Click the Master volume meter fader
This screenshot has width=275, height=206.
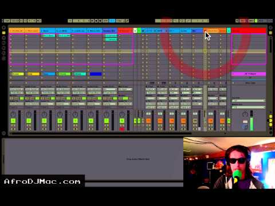pyautogui.click(x=252, y=121)
